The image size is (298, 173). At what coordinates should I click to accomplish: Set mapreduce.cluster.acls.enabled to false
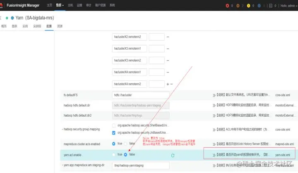[125, 144]
